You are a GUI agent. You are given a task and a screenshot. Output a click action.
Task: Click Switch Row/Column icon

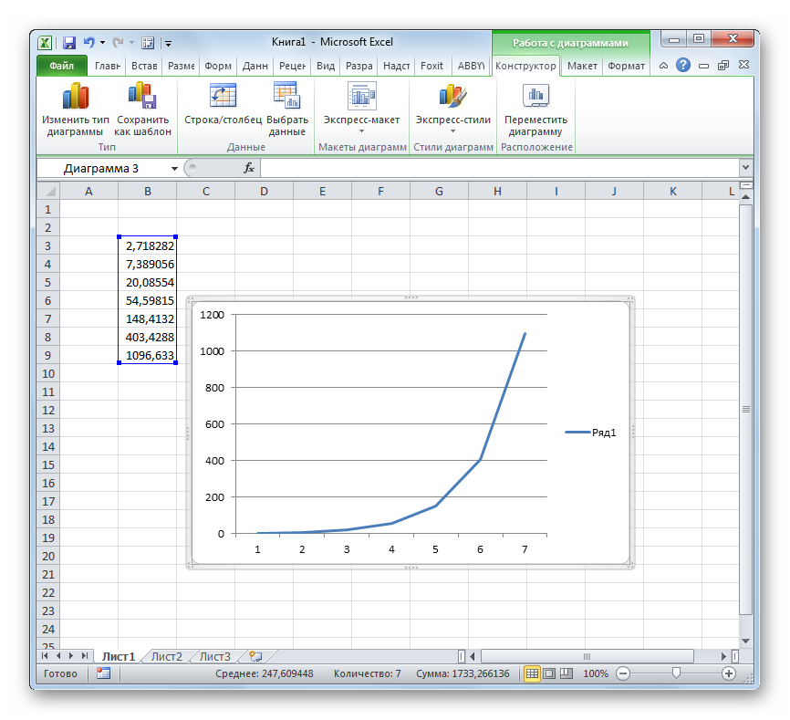(x=223, y=97)
